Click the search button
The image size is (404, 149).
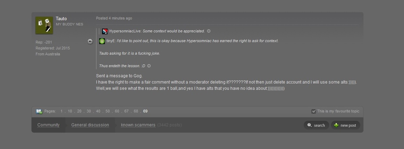coord(316,125)
